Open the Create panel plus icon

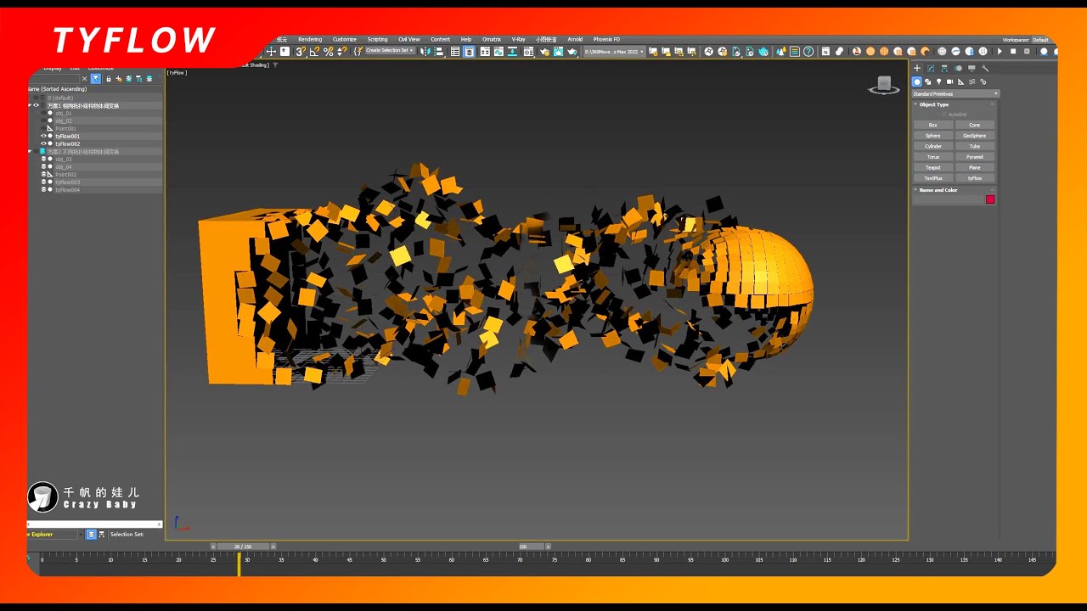click(917, 68)
